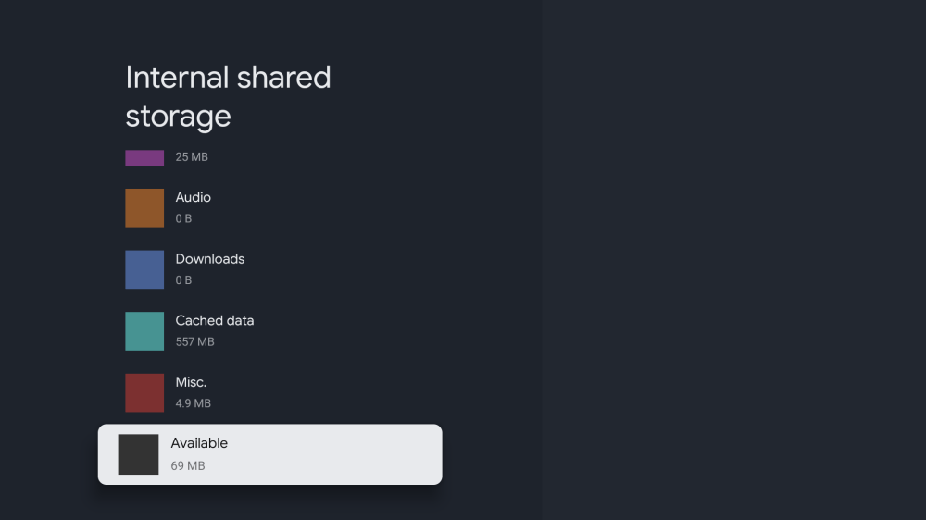
Task: Click the red Misc. color square
Action: pos(144,392)
